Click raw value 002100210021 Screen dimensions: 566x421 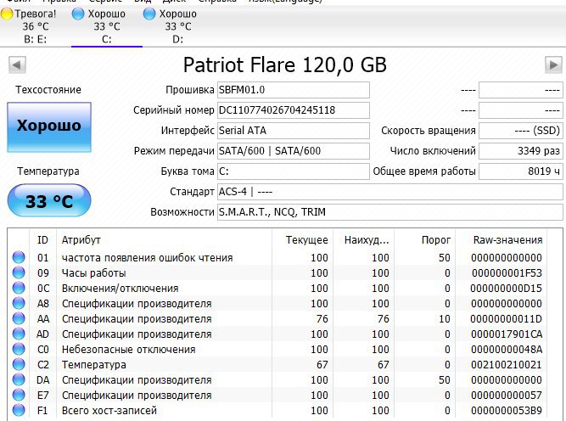pyautogui.click(x=507, y=365)
